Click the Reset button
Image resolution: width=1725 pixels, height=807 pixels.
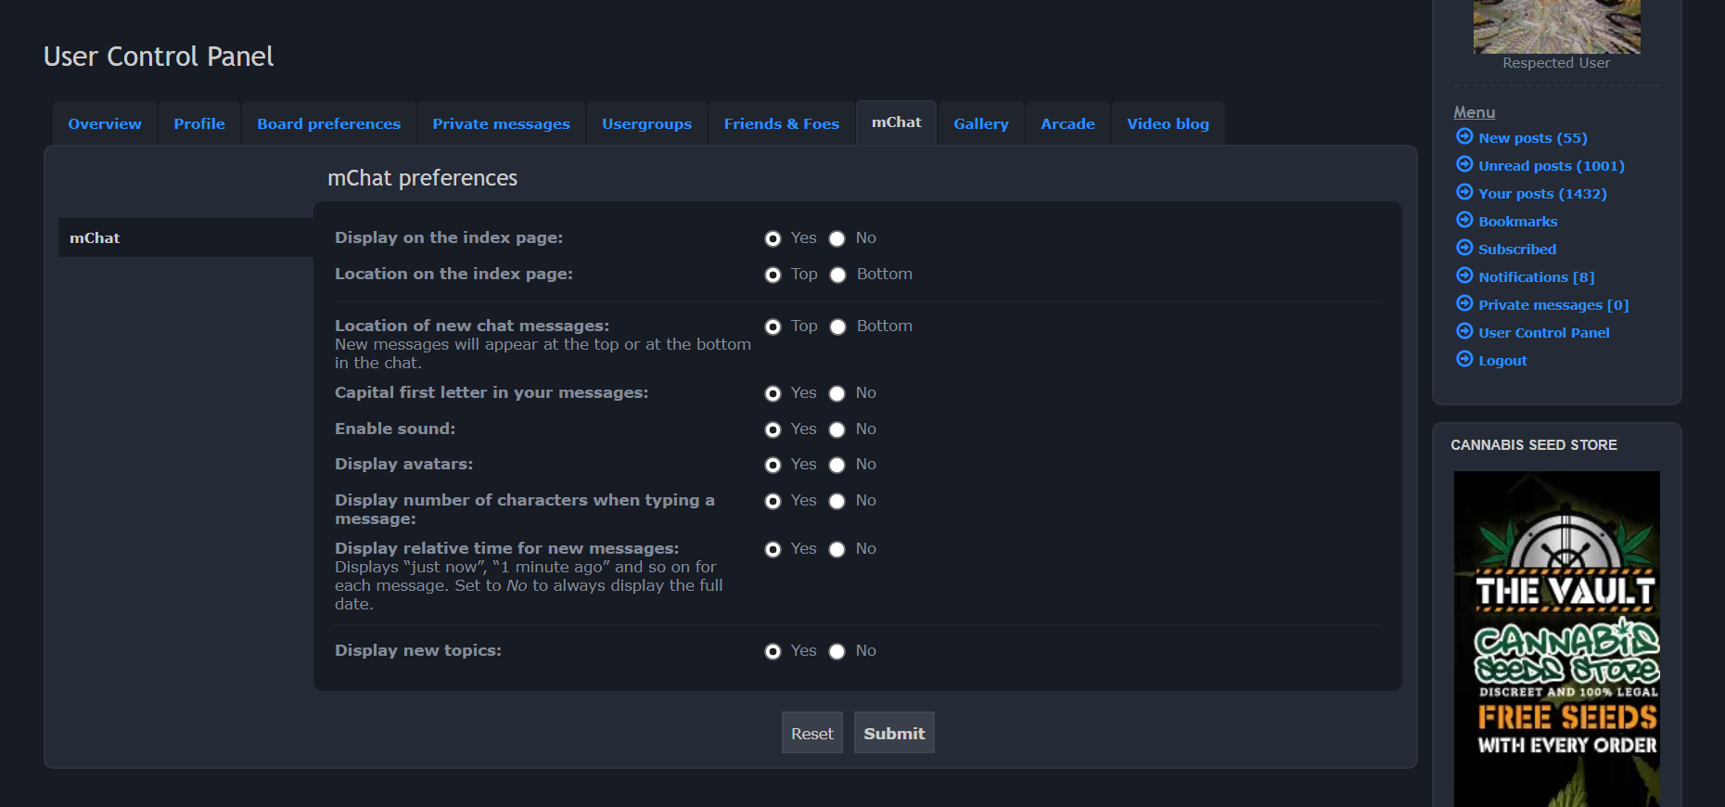[811, 733]
